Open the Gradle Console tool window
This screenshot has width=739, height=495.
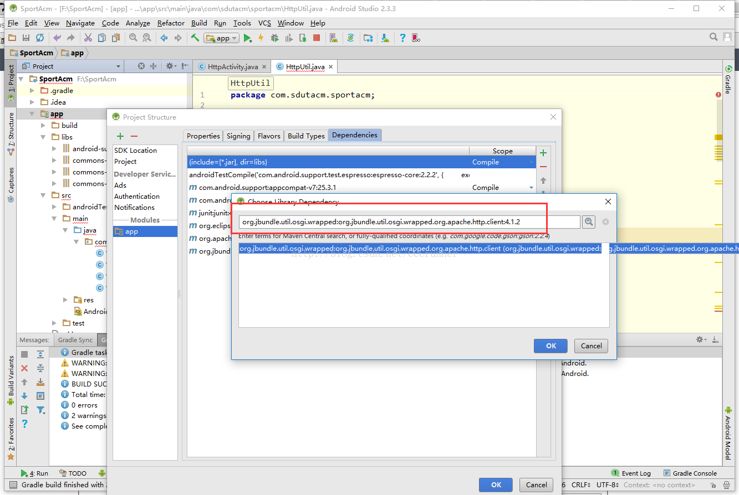pos(690,473)
